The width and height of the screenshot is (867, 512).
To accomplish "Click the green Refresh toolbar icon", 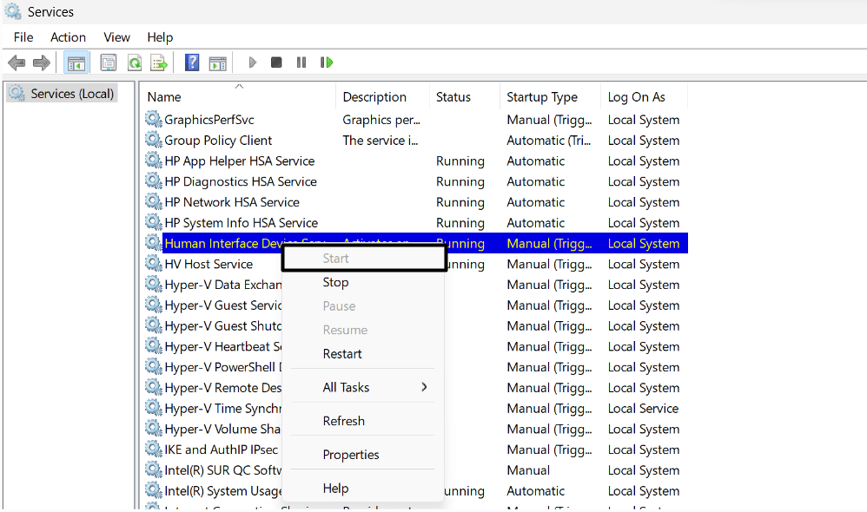I will click(x=135, y=62).
